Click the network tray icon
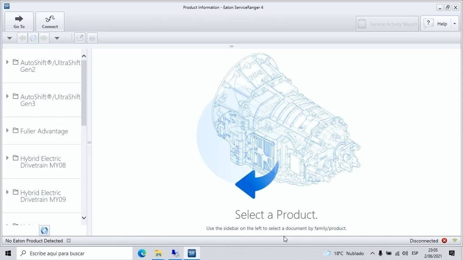Screen dimensions: 463x260 397,253
